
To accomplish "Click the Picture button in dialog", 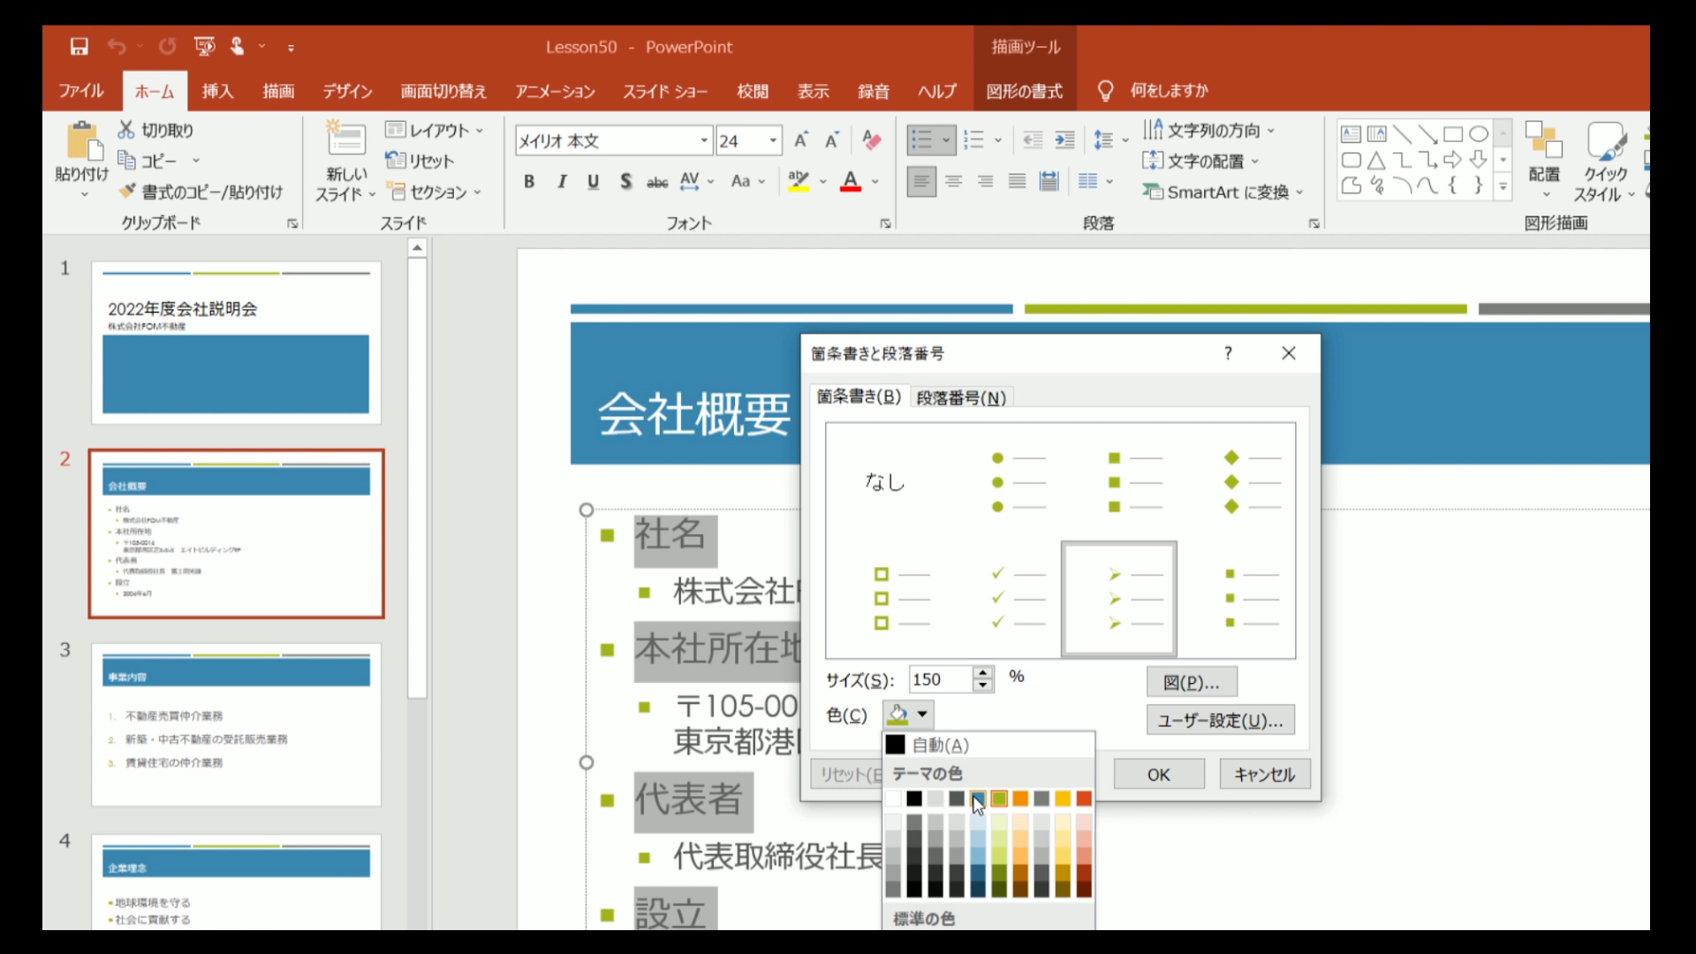I will pos(1192,682).
